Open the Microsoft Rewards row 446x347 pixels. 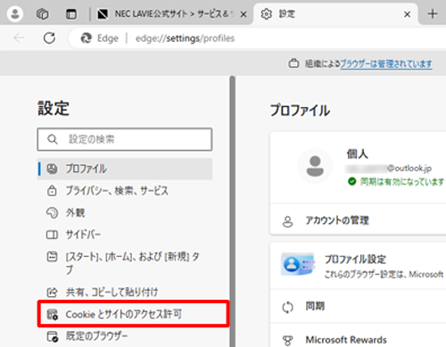coord(358,335)
